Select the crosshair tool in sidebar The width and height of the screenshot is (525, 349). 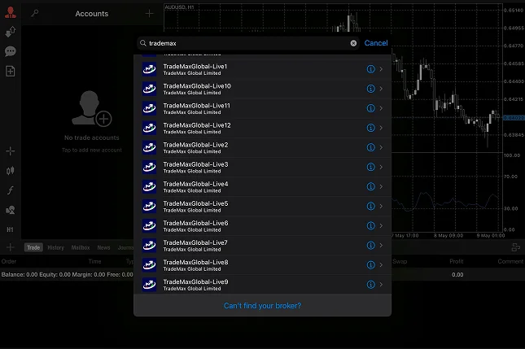pos(11,151)
